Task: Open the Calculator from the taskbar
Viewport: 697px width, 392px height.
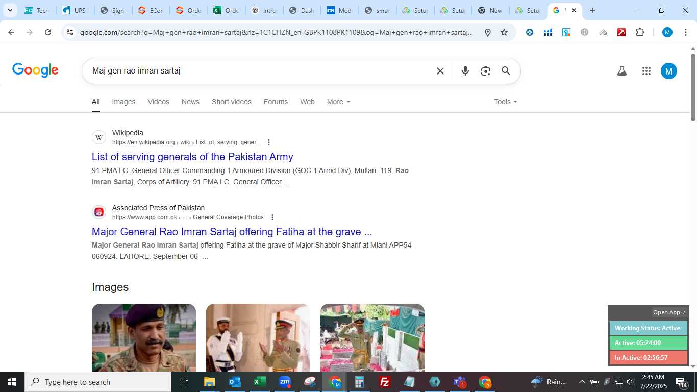Action: (x=360, y=382)
